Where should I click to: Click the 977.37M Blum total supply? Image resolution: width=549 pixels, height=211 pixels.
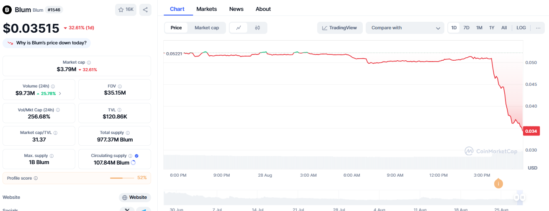115,139
